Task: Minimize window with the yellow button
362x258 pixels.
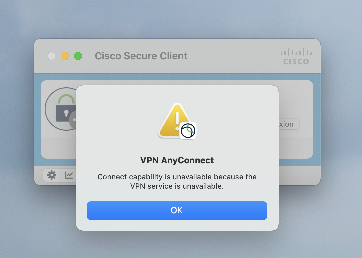Action: point(65,56)
